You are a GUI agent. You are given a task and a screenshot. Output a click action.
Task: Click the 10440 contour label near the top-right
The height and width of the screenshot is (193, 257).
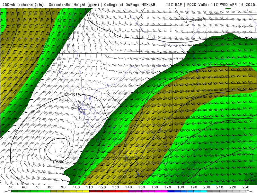(213, 39)
